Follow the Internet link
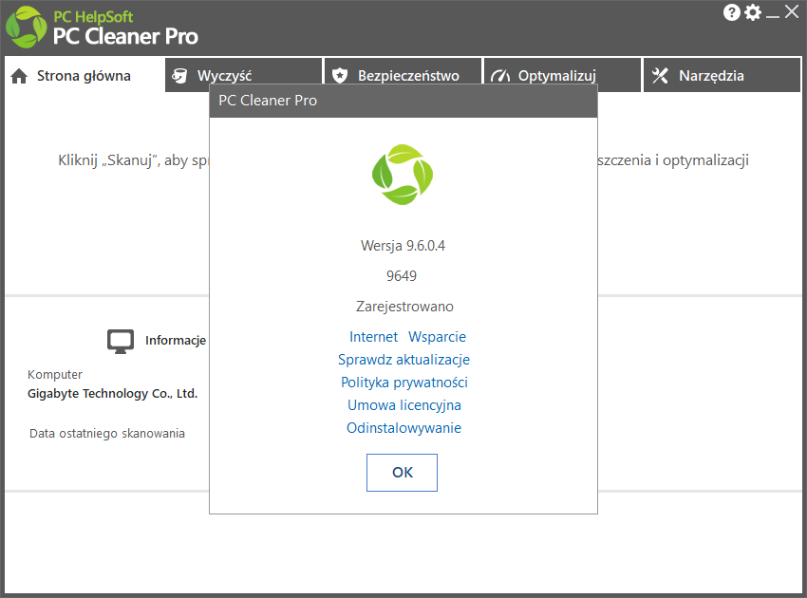 coord(374,337)
